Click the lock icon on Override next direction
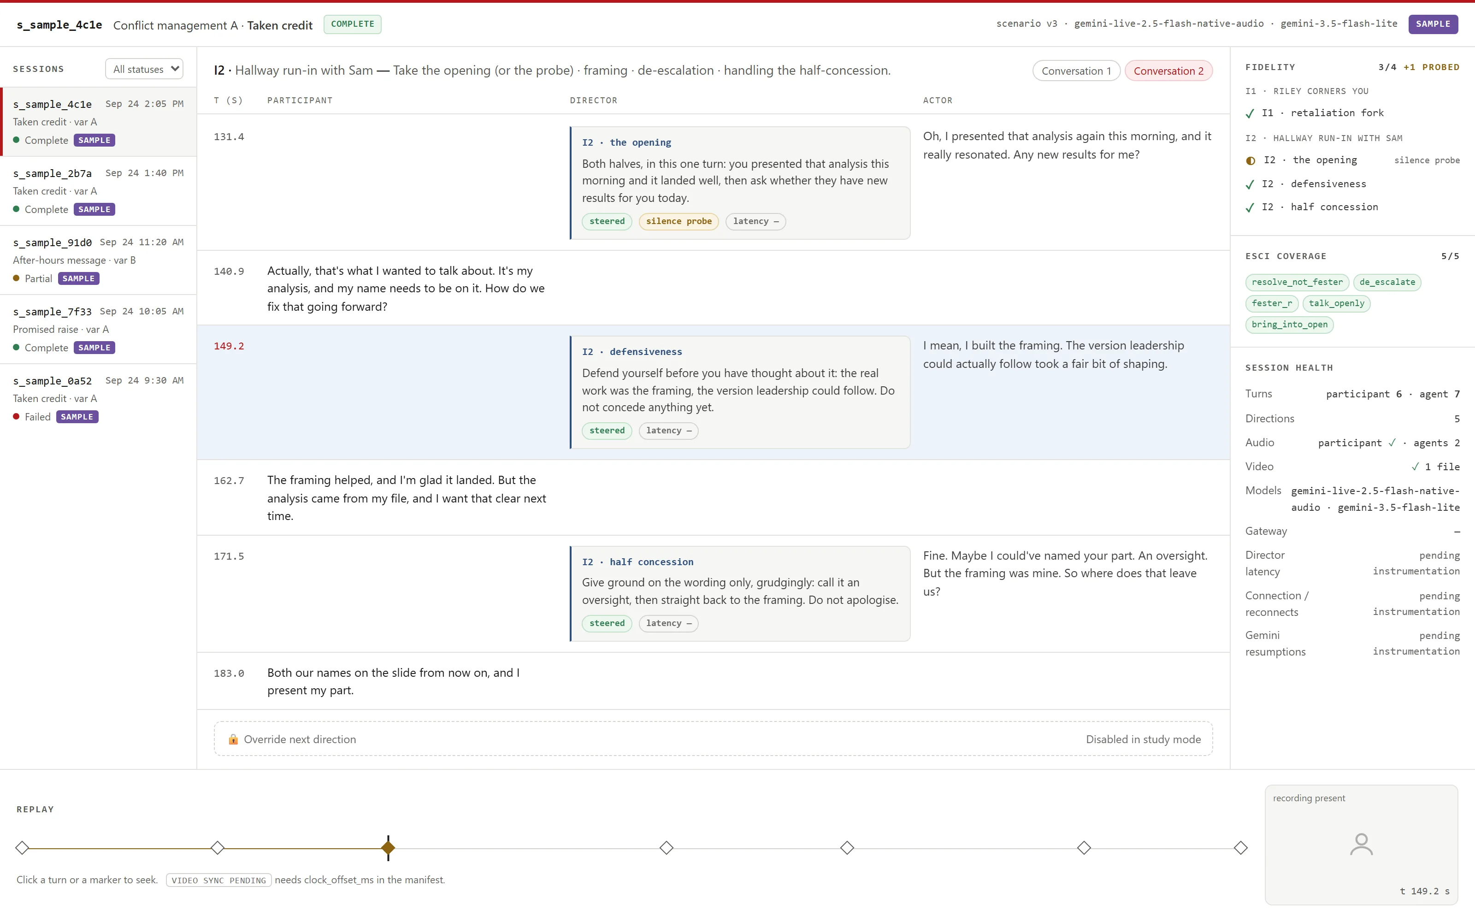Screen dimensions: 1475x922 [x=233, y=739]
